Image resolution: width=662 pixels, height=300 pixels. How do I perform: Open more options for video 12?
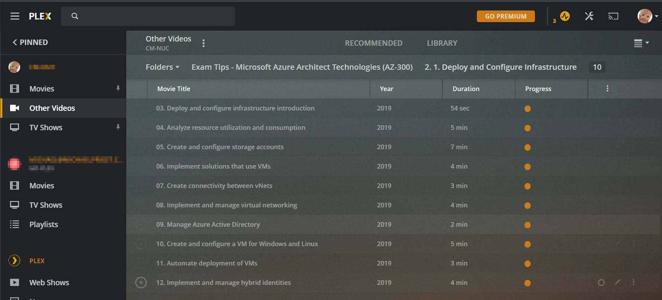tap(633, 283)
